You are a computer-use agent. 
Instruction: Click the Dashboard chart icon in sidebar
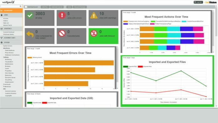[2, 11]
